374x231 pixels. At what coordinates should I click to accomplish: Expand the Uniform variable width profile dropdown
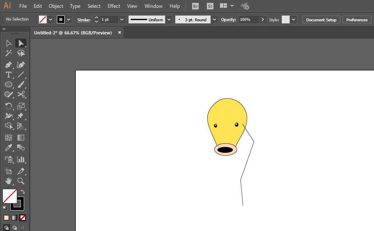pos(169,20)
